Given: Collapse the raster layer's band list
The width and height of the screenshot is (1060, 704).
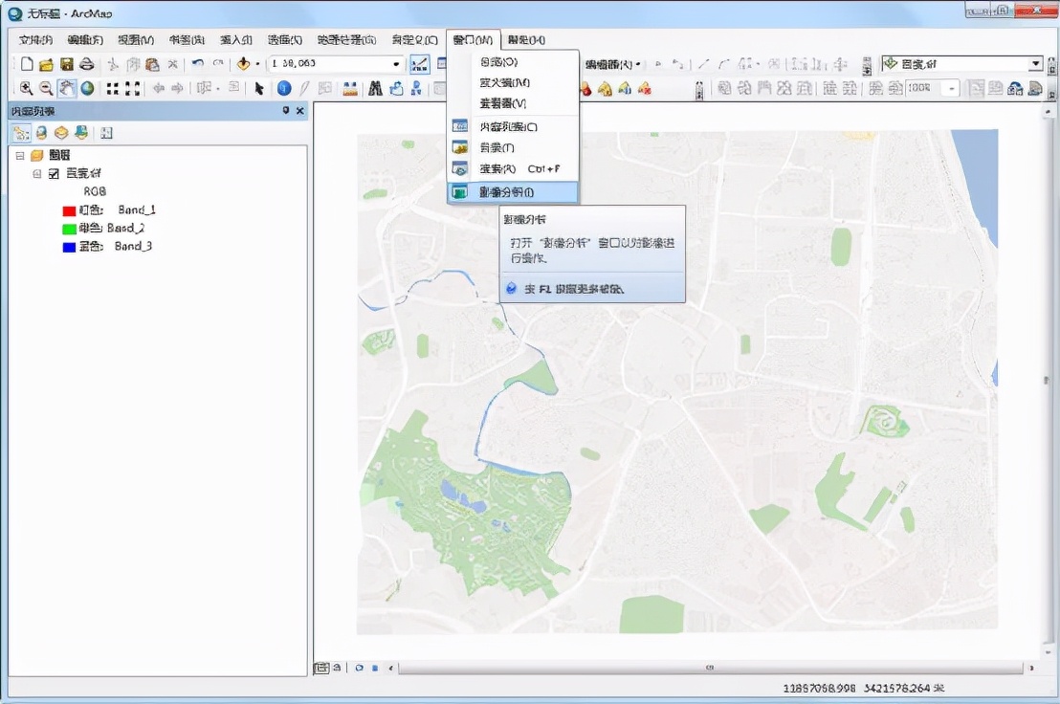Looking at the screenshot, I should click(36, 173).
